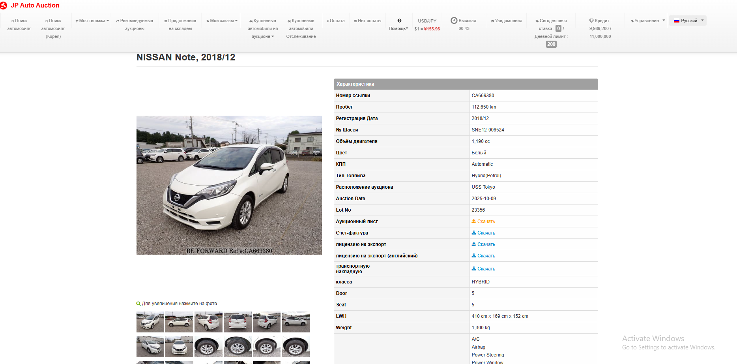Select engine volume 1,190 cc
The height and width of the screenshot is (364, 737).
coord(481,141)
